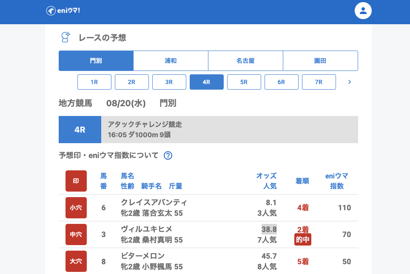Click the 的中 hit badge

click(303, 240)
